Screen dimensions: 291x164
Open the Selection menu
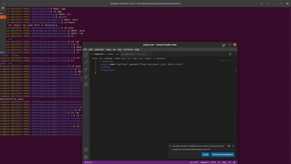coord(99,50)
